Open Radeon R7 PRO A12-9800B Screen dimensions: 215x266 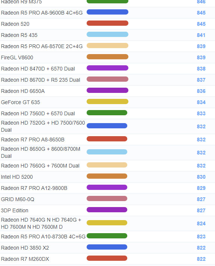tap(34, 188)
